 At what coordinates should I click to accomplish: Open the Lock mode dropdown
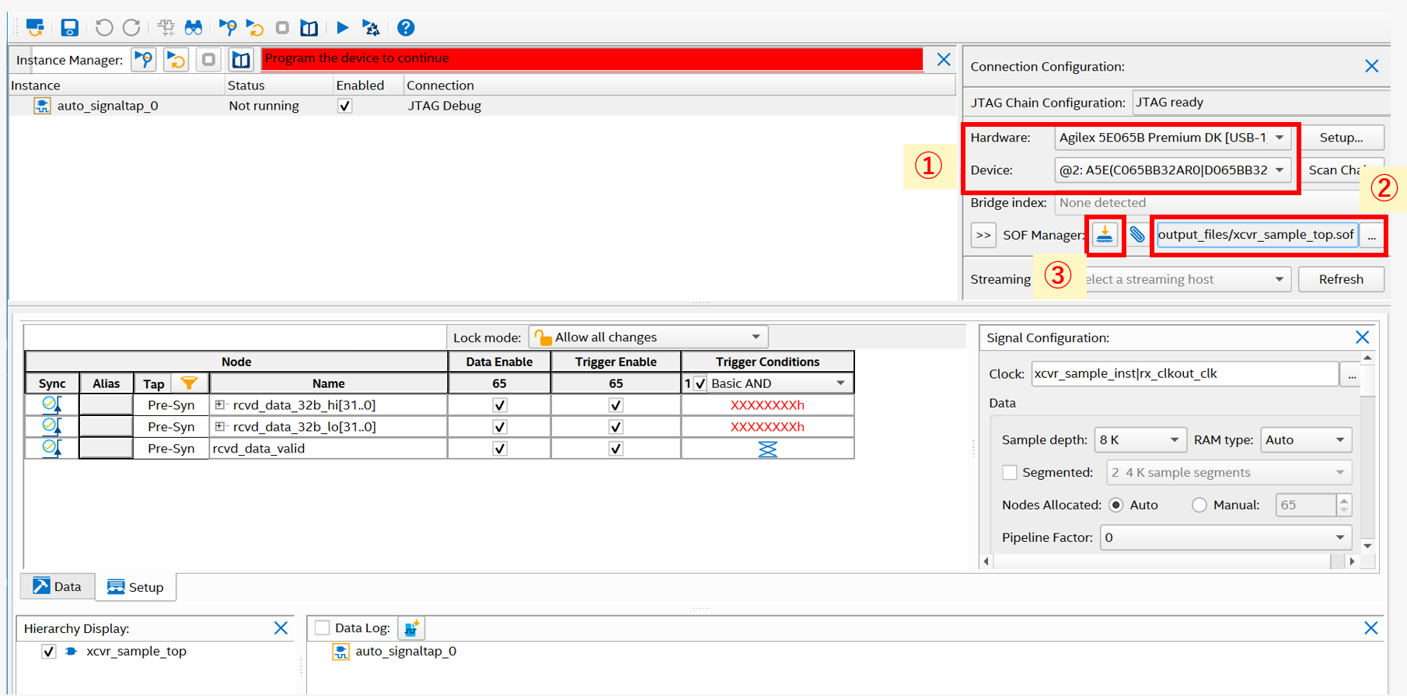pos(648,338)
